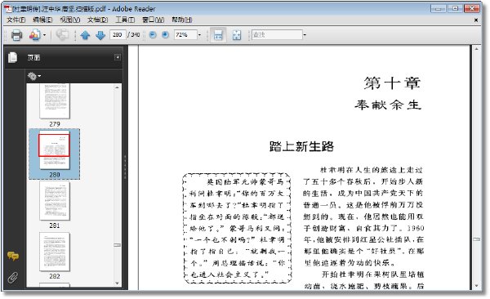Open the 文件 (File) menu
Image resolution: width=490 pixels, height=299 pixels.
coord(16,20)
